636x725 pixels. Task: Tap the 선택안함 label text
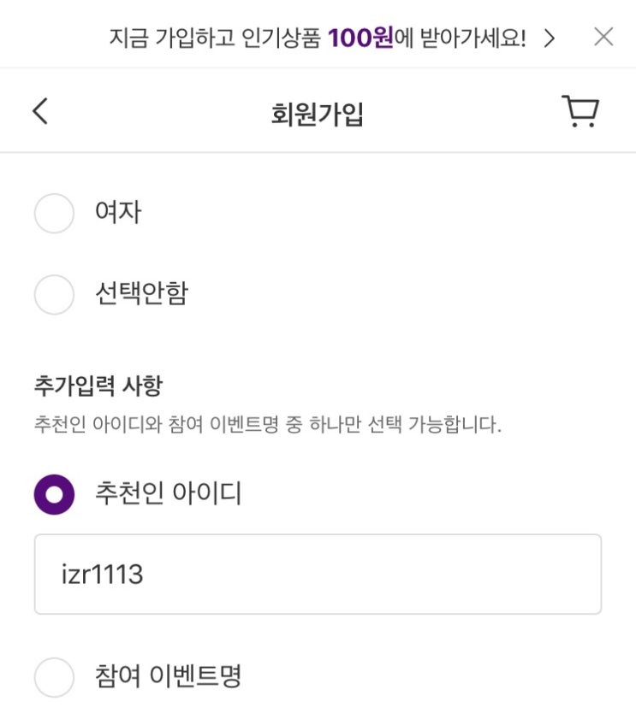tap(141, 295)
